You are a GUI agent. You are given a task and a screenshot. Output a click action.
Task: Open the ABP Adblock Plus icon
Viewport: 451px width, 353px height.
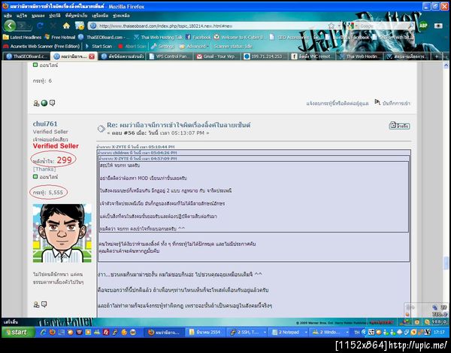click(x=423, y=26)
